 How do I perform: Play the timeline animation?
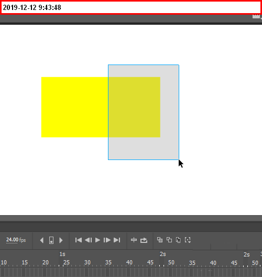[x=97, y=240]
